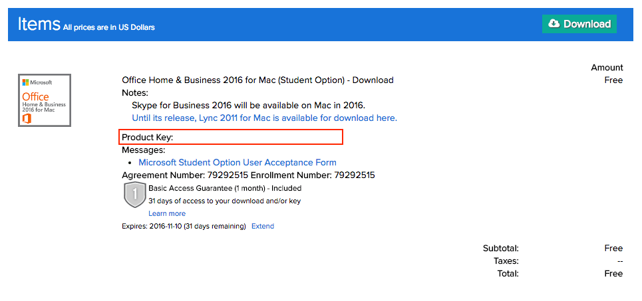Click the Agreement Number 79292515 text
The height and width of the screenshot is (301, 642).
pos(185,175)
